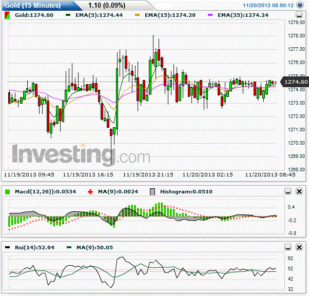
Task: Click the green MA(9):50.05 RSI legend marker
Action: point(69,247)
